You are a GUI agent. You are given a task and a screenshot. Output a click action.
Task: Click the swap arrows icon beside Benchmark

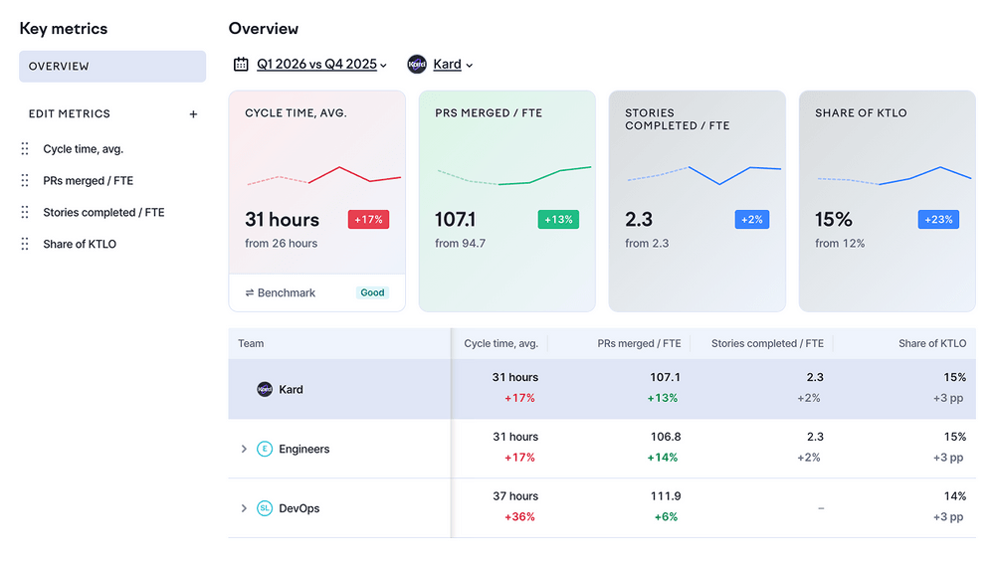pos(250,292)
